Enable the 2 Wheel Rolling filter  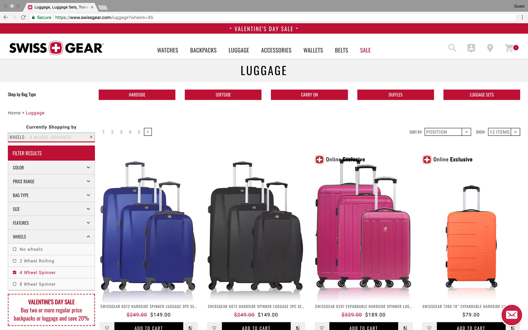coord(15,261)
